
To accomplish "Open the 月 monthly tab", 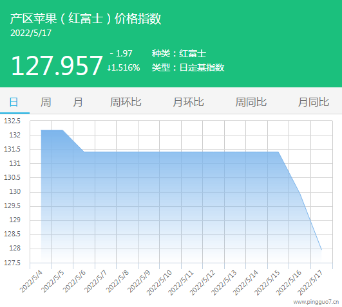I will click(x=78, y=102).
